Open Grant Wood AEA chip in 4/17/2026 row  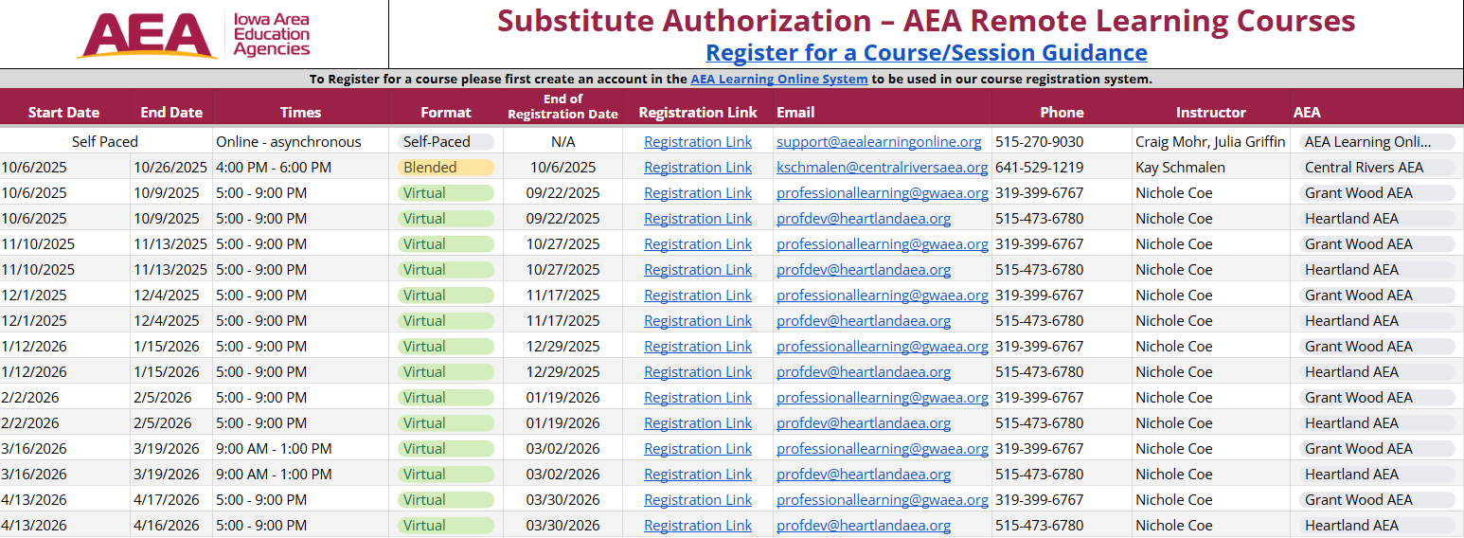point(1377,500)
